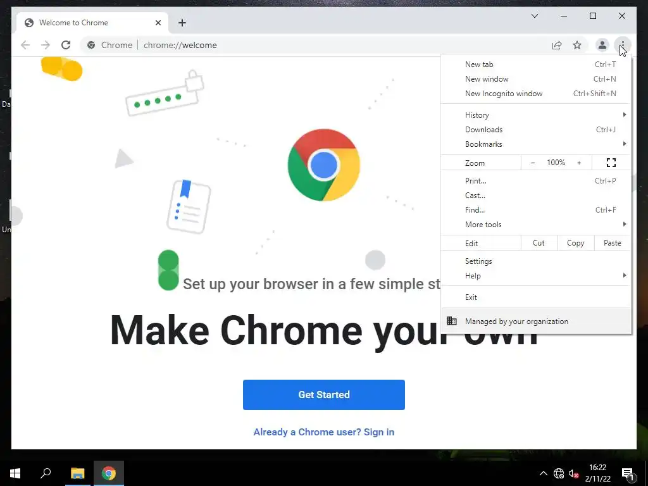Click Paste in the Edit row
The width and height of the screenshot is (648, 486).
613,243
